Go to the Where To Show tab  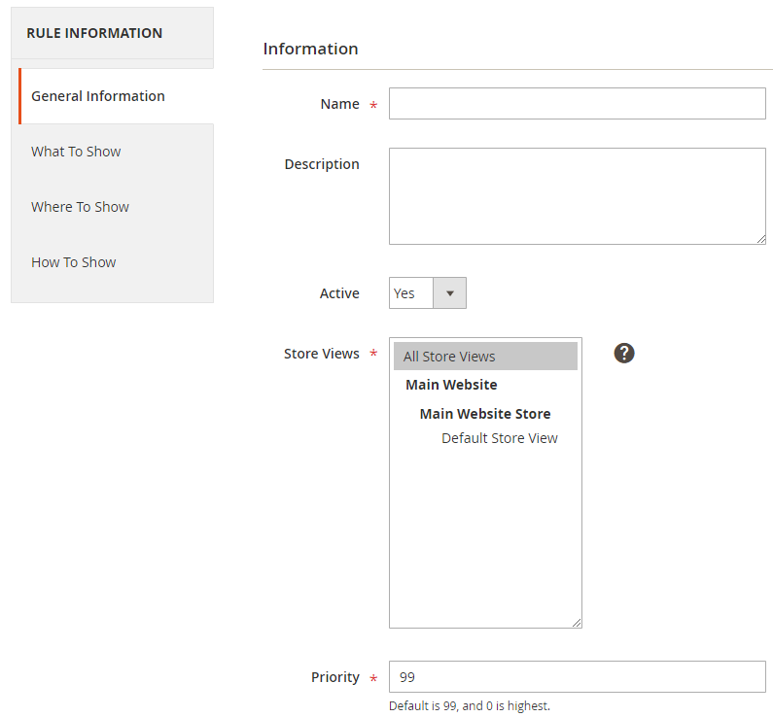tap(80, 207)
